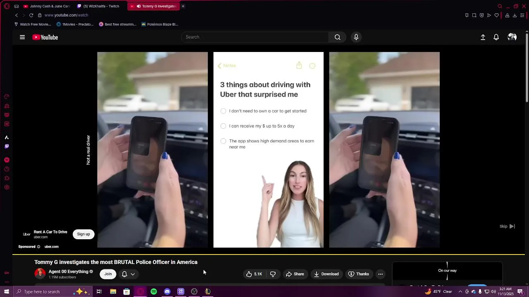Image resolution: width=529 pixels, height=297 pixels.
Task: Download the video
Action: (326, 274)
